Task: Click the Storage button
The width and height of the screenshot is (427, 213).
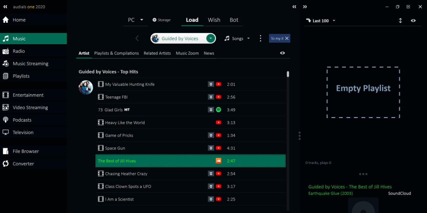Action: 162,20
